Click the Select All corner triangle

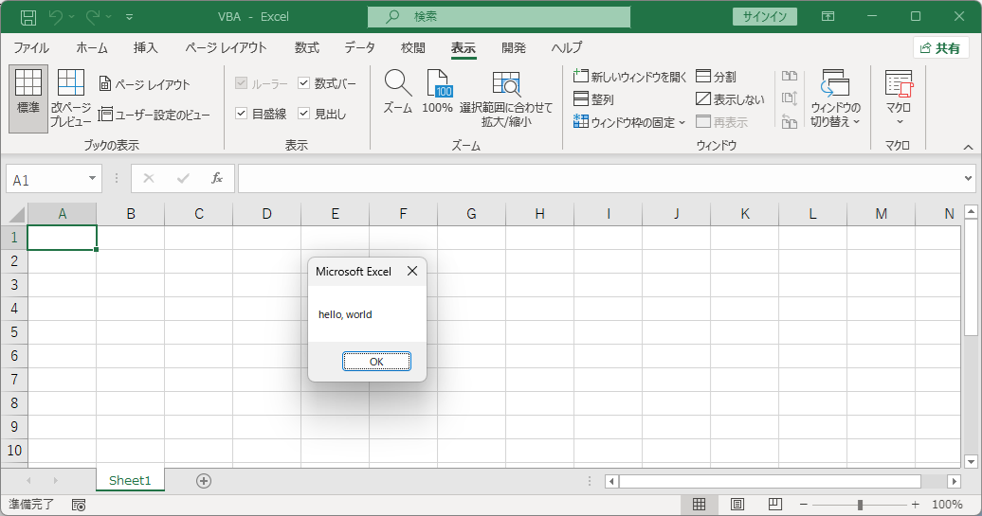[x=15, y=214]
